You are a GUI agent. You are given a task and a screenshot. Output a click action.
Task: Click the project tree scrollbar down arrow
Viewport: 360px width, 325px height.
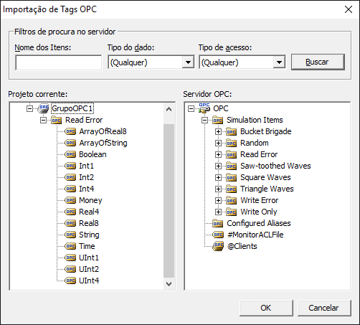(169, 284)
